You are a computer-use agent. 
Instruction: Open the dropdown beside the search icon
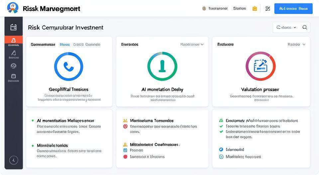(x=286, y=28)
